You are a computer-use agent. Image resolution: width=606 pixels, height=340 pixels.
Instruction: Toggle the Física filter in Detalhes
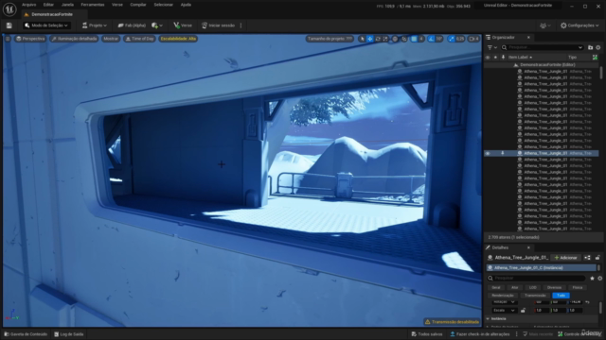pyautogui.click(x=578, y=287)
